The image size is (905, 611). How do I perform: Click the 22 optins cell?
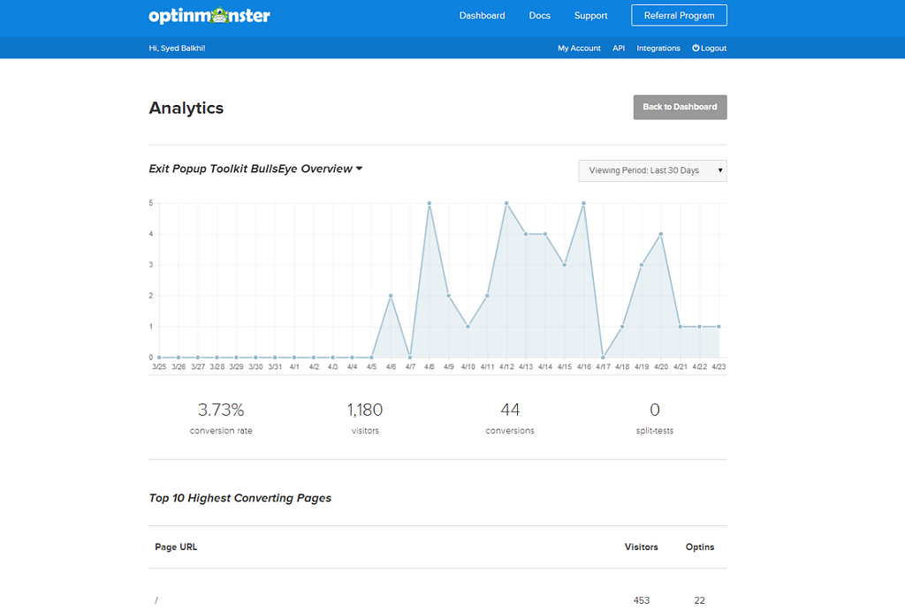(700, 600)
